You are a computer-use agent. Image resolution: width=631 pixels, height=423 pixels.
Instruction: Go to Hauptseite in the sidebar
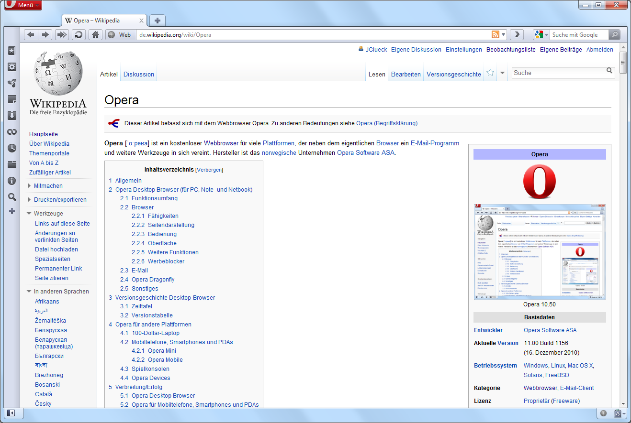click(x=44, y=134)
